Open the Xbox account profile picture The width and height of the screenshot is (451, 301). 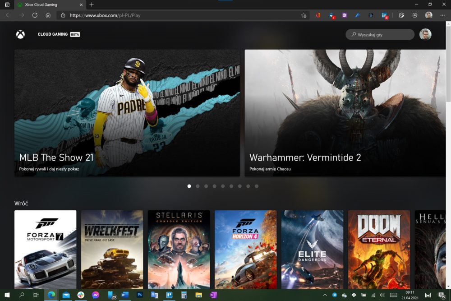[425, 35]
